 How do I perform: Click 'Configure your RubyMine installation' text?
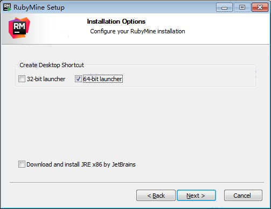click(137, 31)
